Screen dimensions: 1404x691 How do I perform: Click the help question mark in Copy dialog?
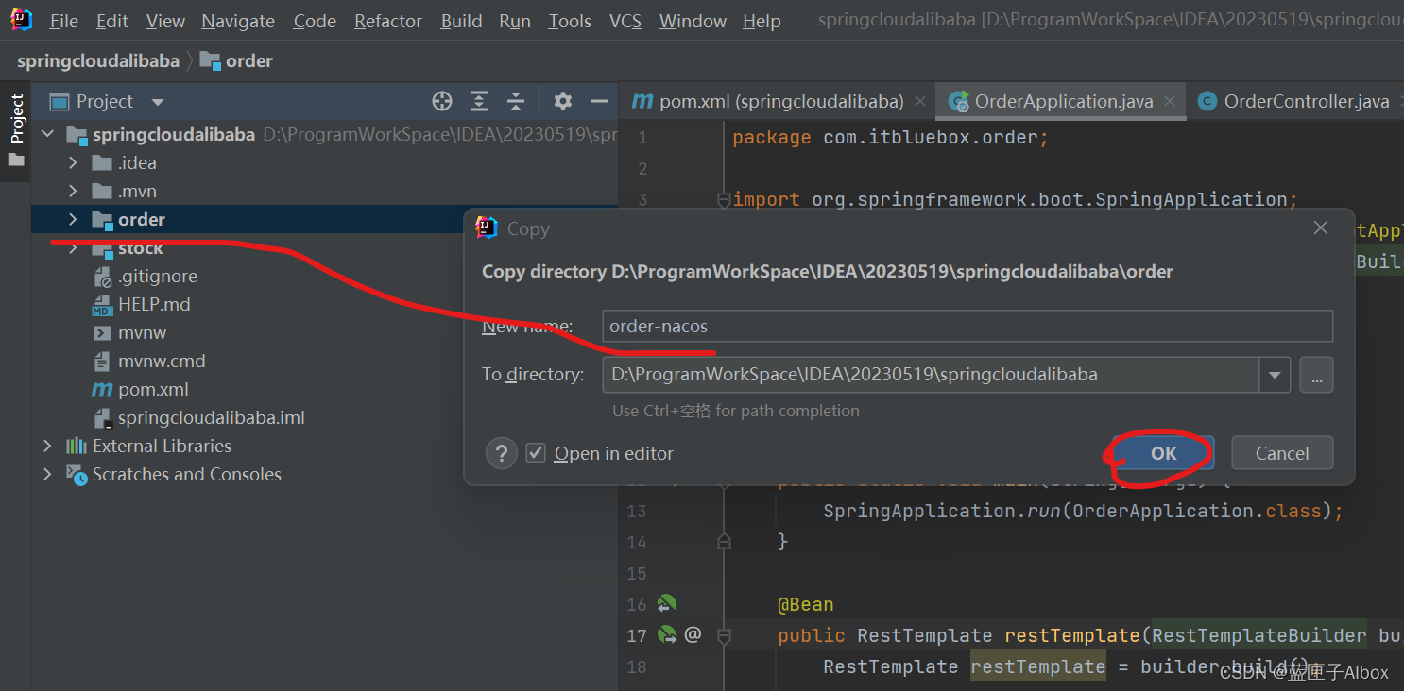[x=502, y=453]
